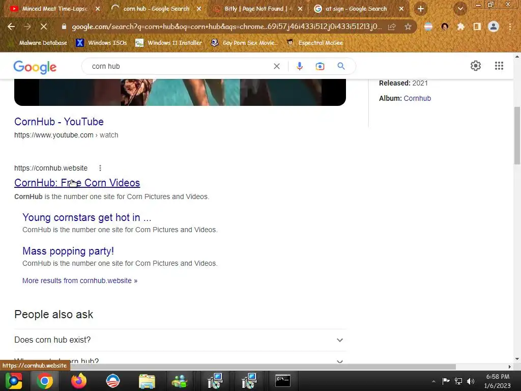The width and height of the screenshot is (521, 391).
Task: Click the forward navigation arrow
Action: (x=27, y=26)
